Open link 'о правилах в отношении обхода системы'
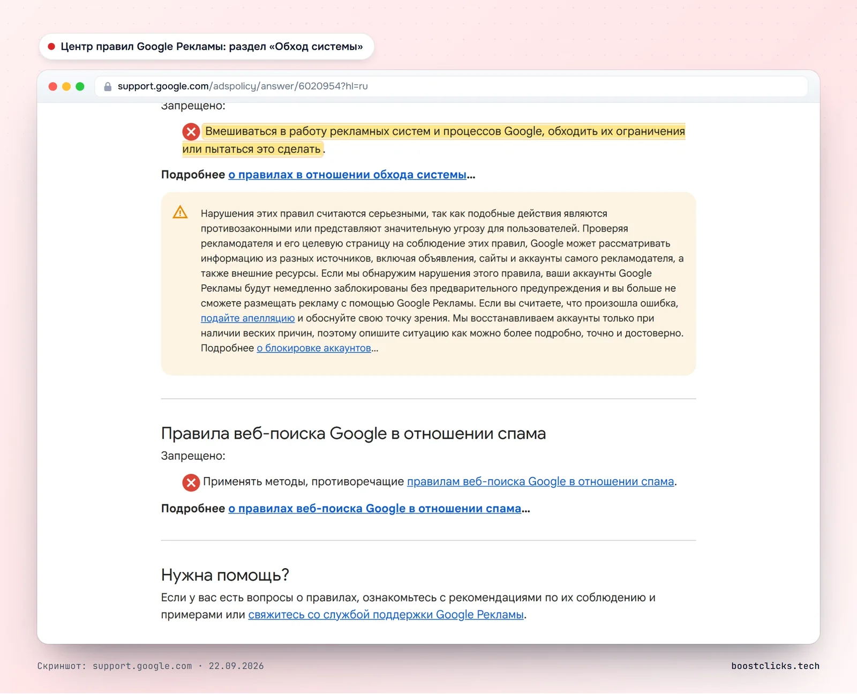This screenshot has height=694, width=857. click(x=347, y=175)
